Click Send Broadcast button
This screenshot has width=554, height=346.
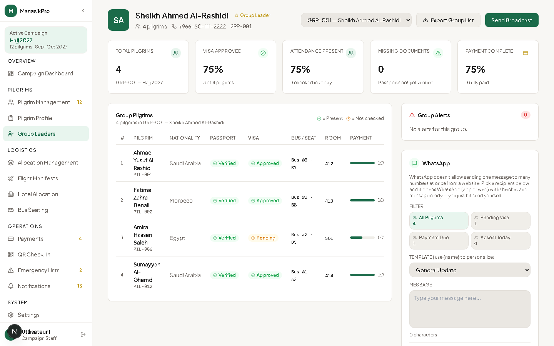pyautogui.click(x=512, y=20)
